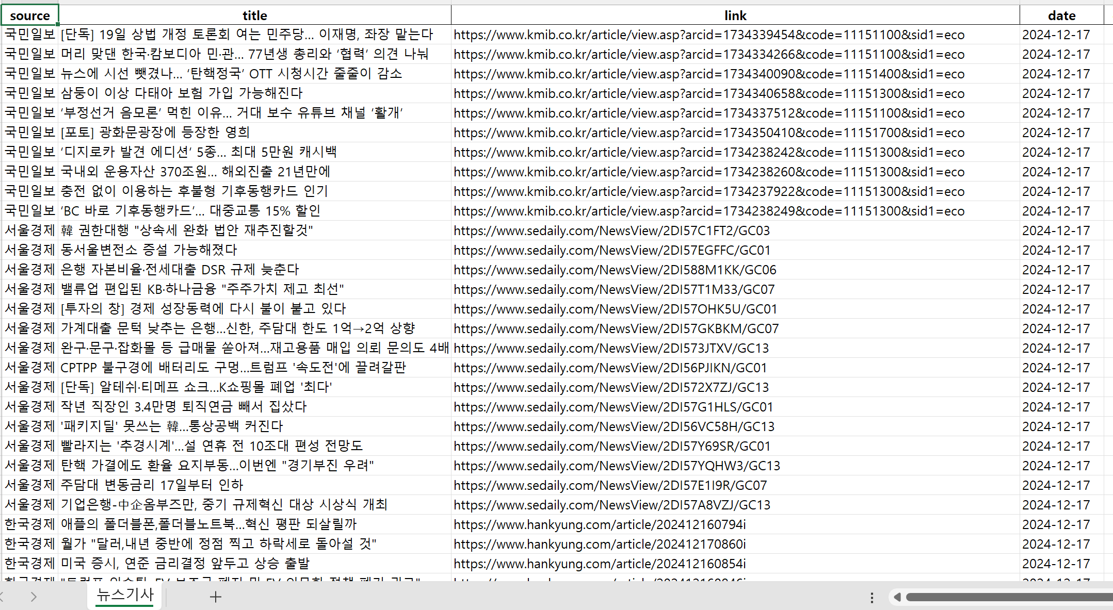Screen dimensions: 1113x610
Task: Click the horizontal scrollbar left arrow
Action: 897,597
